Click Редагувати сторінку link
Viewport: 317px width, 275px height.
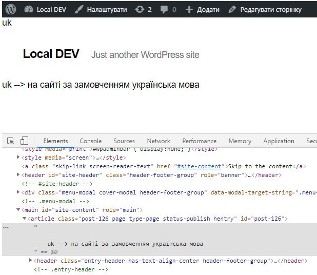click(x=271, y=10)
